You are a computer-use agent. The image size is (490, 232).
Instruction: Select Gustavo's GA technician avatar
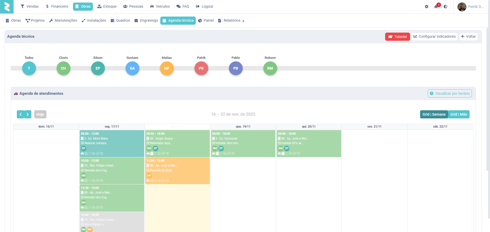point(132,68)
